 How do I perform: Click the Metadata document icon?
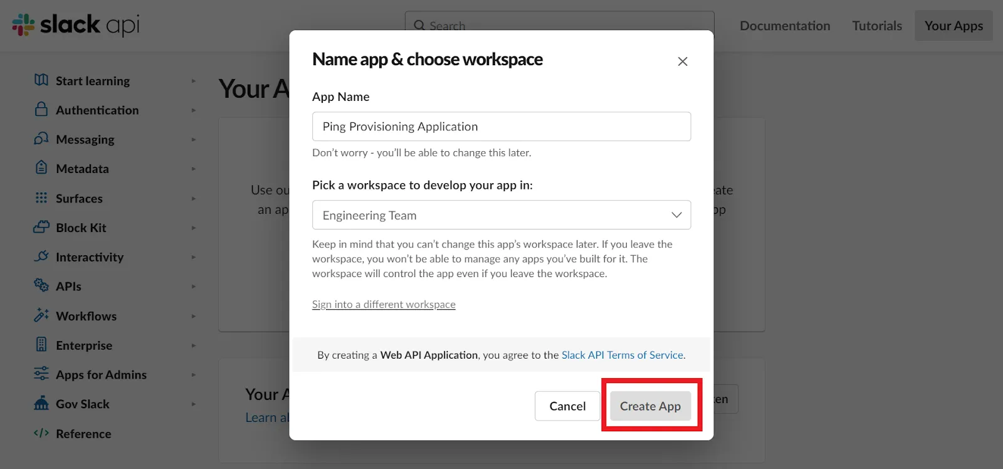[x=41, y=167]
